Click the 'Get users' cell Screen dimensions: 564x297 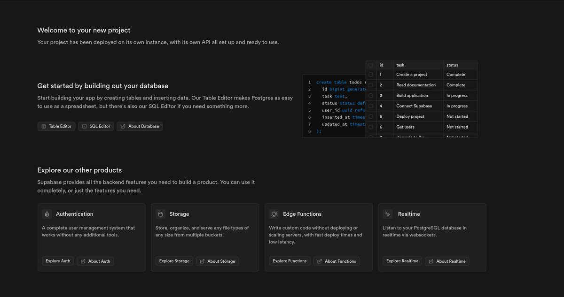pos(418,127)
